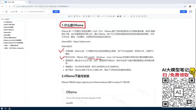Insert a checkbox to-do item

[x=89, y=16]
